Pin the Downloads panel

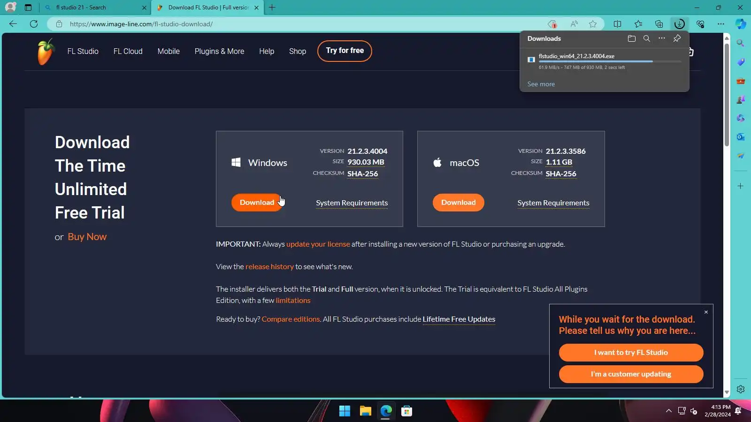(677, 38)
